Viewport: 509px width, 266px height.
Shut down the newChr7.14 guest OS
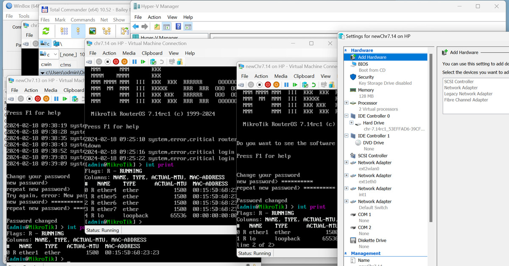coord(276,85)
